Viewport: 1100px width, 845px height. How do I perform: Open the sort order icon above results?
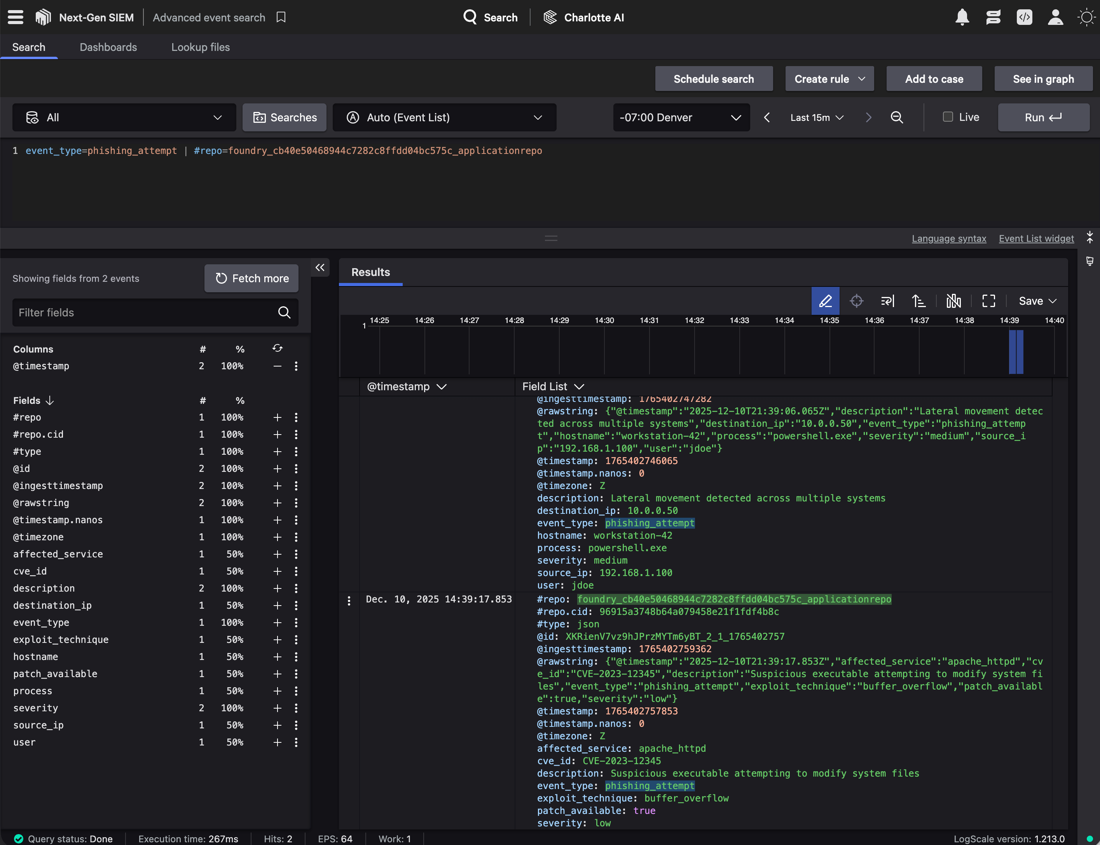point(918,301)
